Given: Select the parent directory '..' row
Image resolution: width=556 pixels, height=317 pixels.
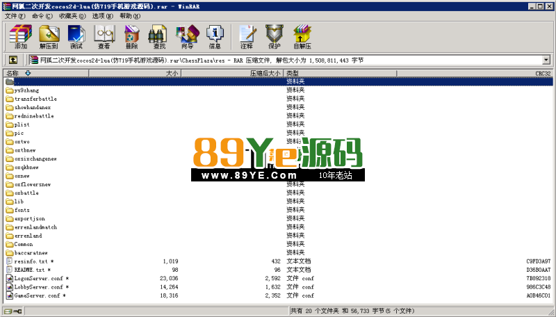Looking at the screenshot, I should tap(279, 81).
